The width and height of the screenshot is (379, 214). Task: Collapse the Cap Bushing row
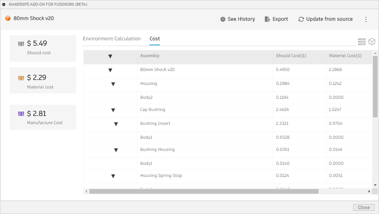113,110
